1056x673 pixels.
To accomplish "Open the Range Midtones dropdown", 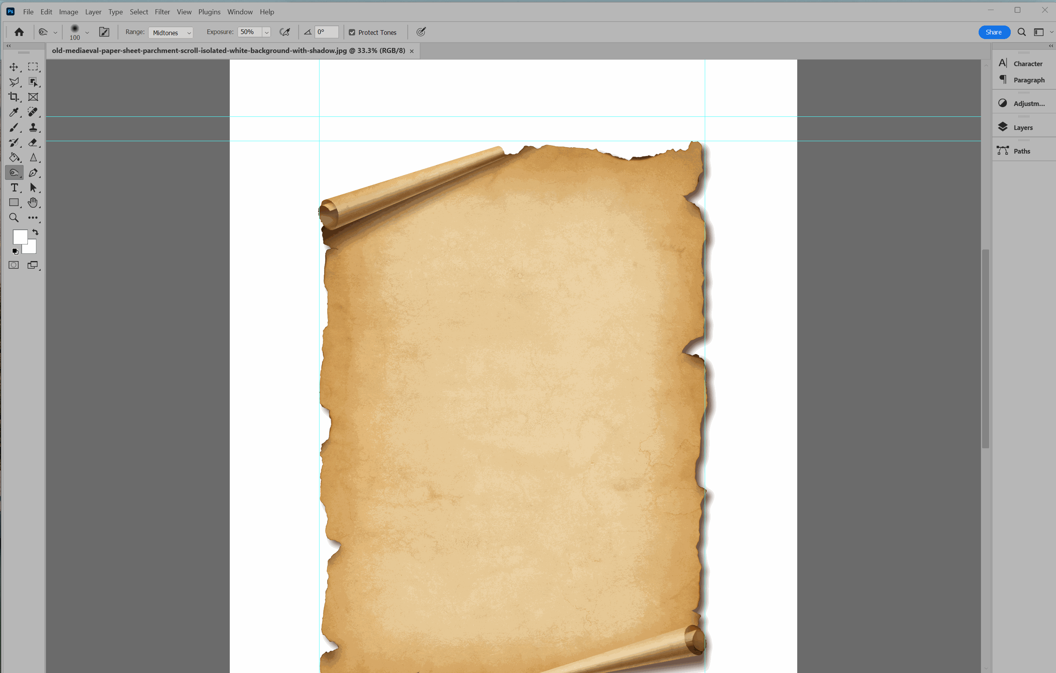I will [171, 32].
